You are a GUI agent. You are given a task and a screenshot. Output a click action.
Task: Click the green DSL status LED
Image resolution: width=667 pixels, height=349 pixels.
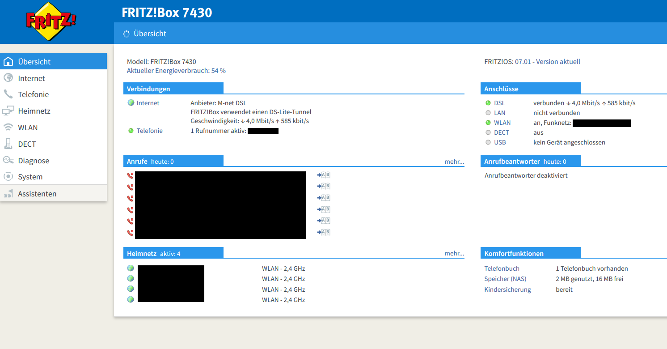click(x=488, y=103)
